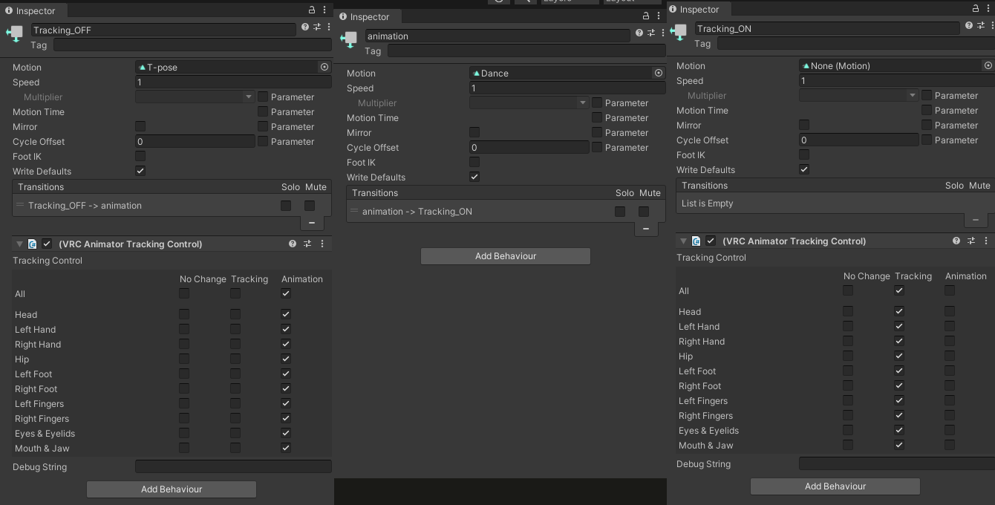
Task: Open more options beside animation name field
Action: point(662,33)
